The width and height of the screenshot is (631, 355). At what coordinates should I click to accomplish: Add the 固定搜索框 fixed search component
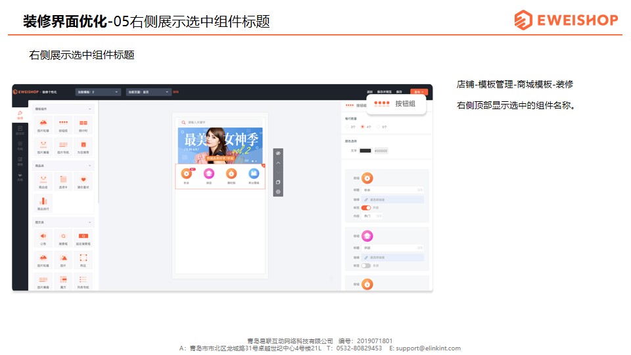[83, 238]
